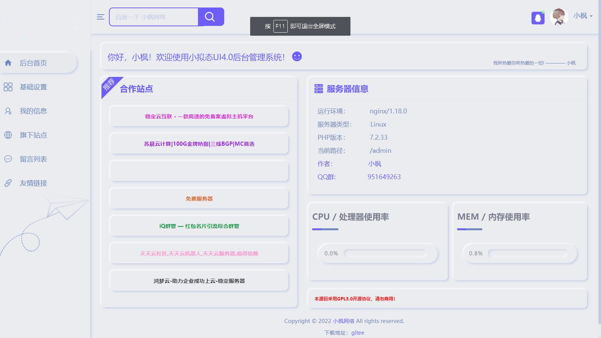The width and height of the screenshot is (601, 338).
Task: Click the grid icon beside 基础设置
Action: [x=8, y=87]
